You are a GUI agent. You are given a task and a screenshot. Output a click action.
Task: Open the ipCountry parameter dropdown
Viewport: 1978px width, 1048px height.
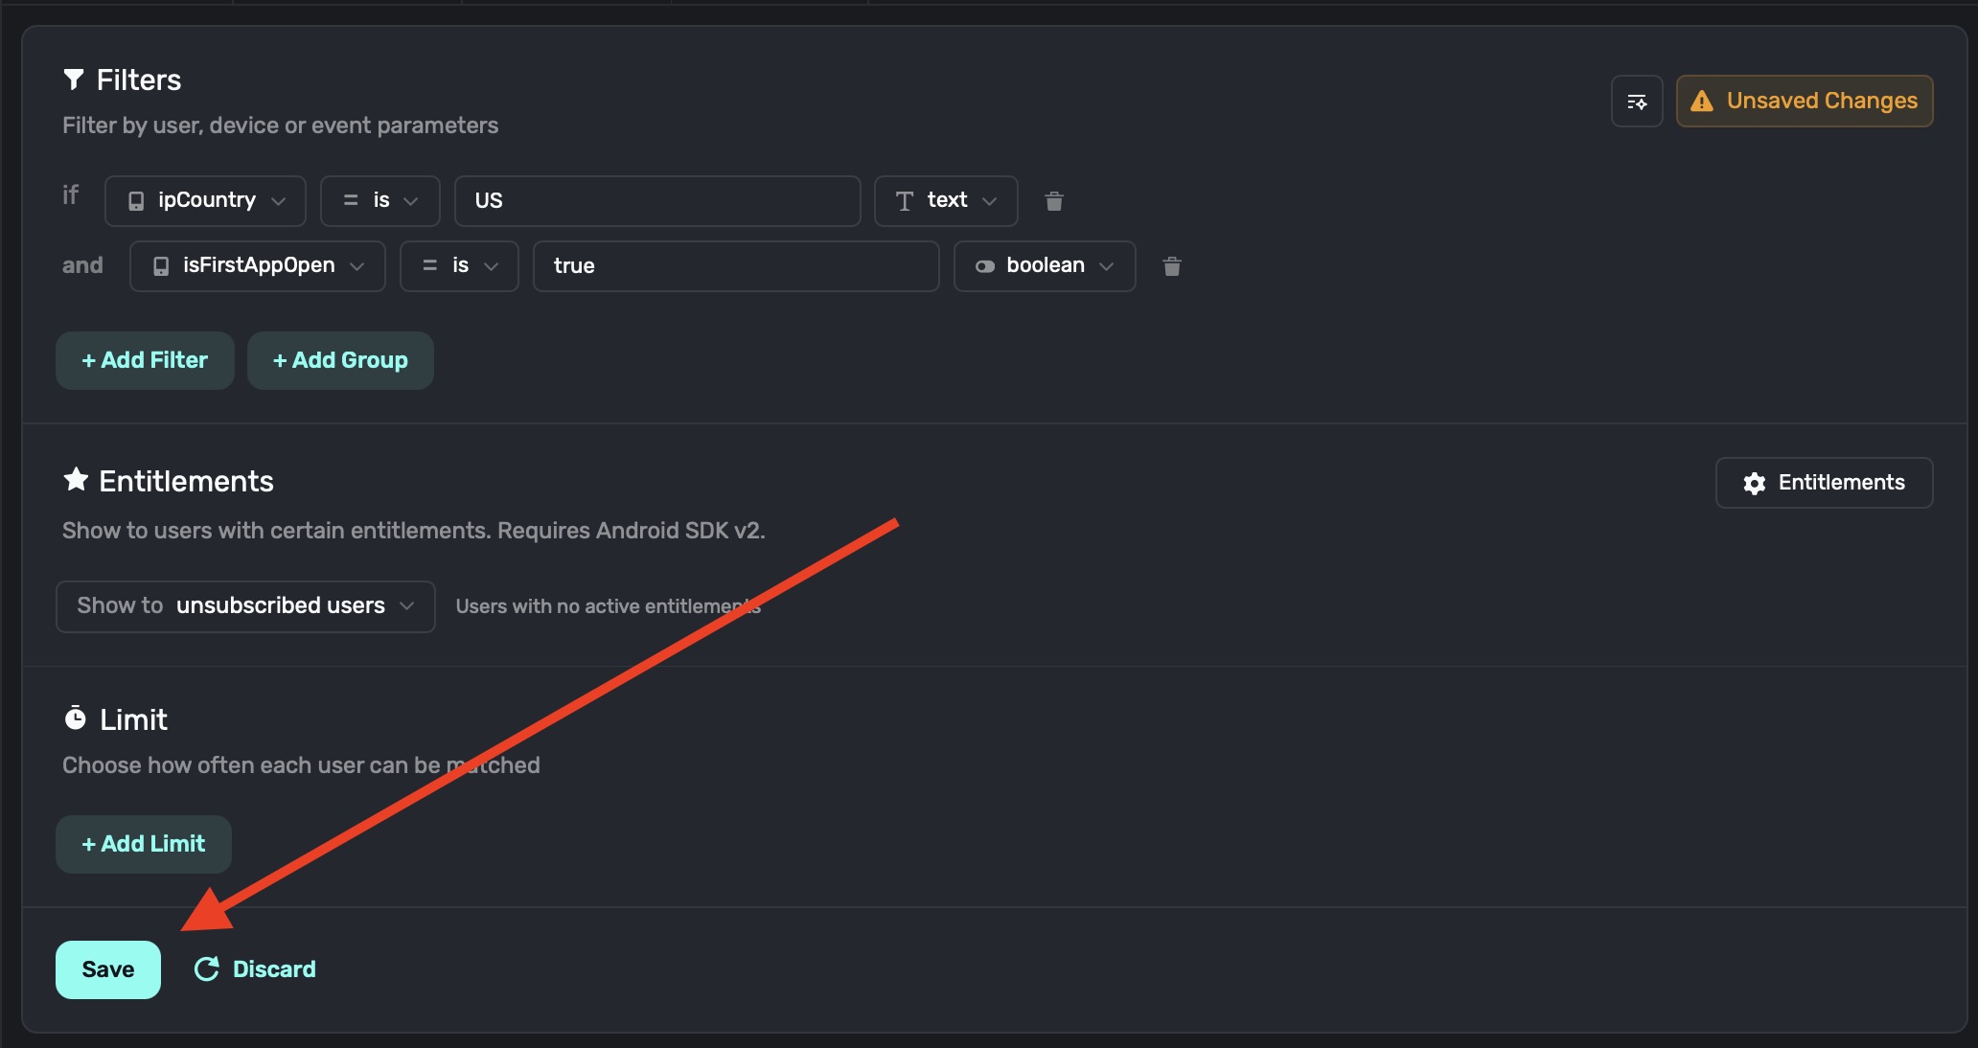[205, 201]
